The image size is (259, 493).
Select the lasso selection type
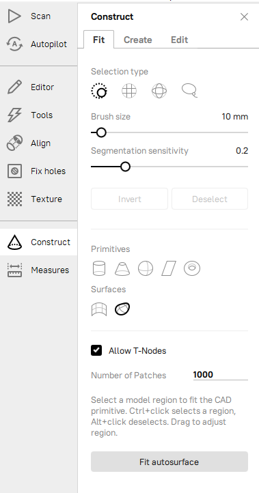point(189,91)
